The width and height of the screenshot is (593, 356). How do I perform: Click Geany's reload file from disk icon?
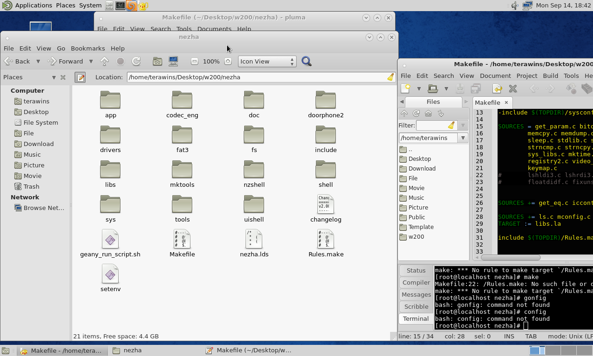click(x=497, y=88)
